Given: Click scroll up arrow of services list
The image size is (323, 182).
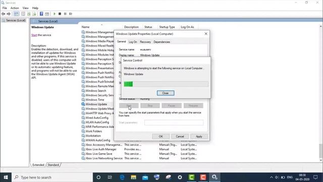Looking at the screenshot, I should (x=321, y=26).
